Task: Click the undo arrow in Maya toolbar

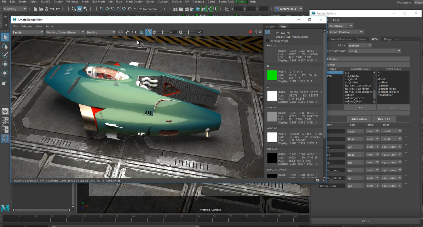Action: [x=52, y=9]
